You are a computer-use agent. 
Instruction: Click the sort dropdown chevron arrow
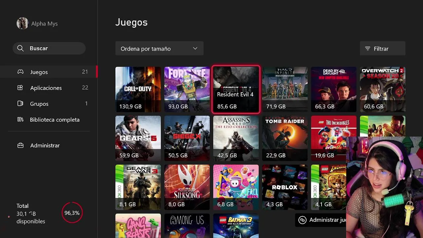coord(195,49)
